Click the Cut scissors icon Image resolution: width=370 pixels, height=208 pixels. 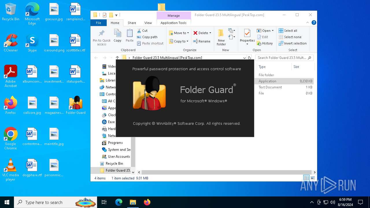pyautogui.click(x=139, y=31)
